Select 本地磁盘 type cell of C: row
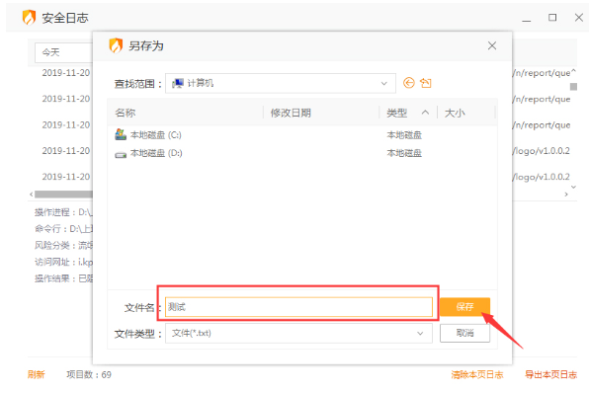Viewport: 589px width, 393px height. coord(404,134)
